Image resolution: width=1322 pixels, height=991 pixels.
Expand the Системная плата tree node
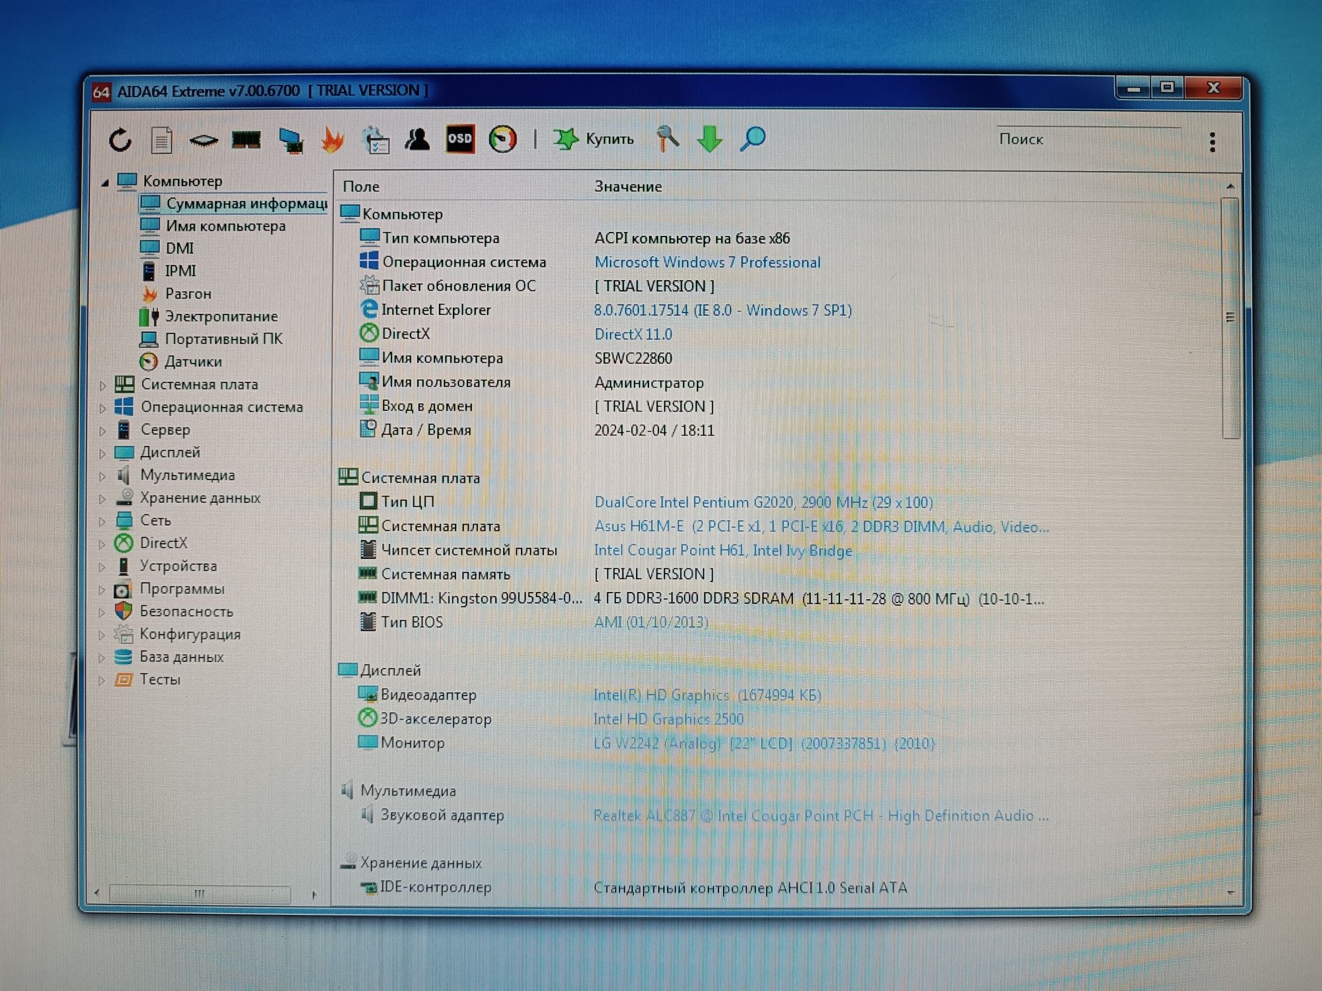pyautogui.click(x=103, y=385)
